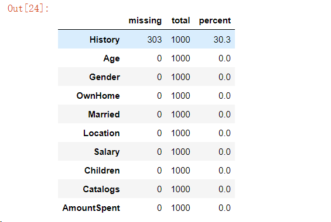Click the total 1000 cell in Salary row
The image size is (331, 222).
tap(180, 152)
